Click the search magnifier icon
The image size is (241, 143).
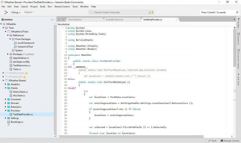[237, 12]
